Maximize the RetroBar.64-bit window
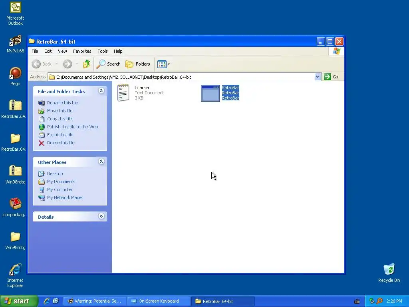This screenshot has width=409, height=307. coord(330,41)
